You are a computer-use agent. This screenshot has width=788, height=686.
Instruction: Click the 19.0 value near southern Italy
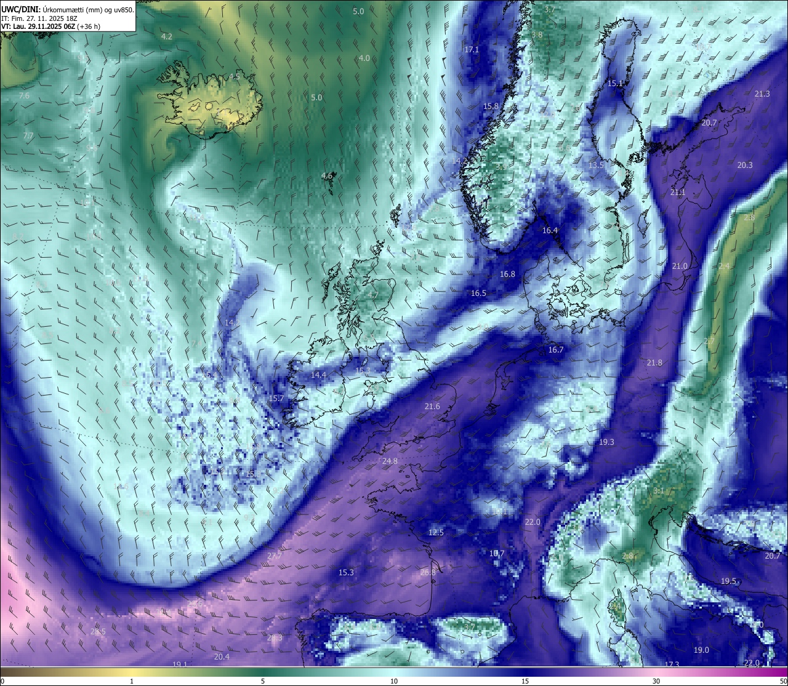701,650
